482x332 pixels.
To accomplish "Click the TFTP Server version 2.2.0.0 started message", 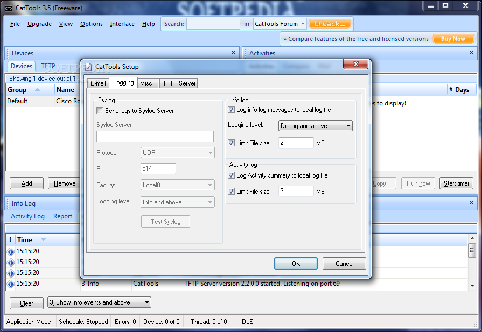I will [x=262, y=284].
